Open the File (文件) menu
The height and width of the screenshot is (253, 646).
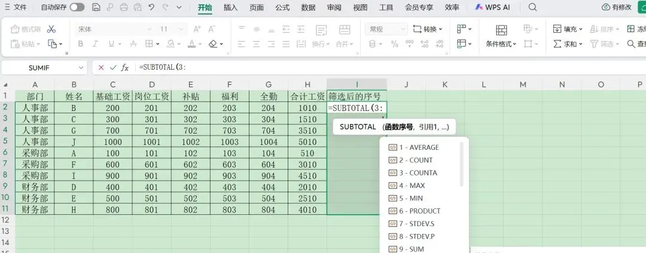(x=16, y=7)
